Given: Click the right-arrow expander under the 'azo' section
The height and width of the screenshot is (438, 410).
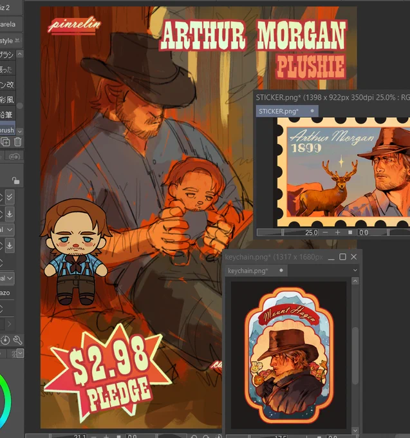Looking at the screenshot, I should click(9, 324).
